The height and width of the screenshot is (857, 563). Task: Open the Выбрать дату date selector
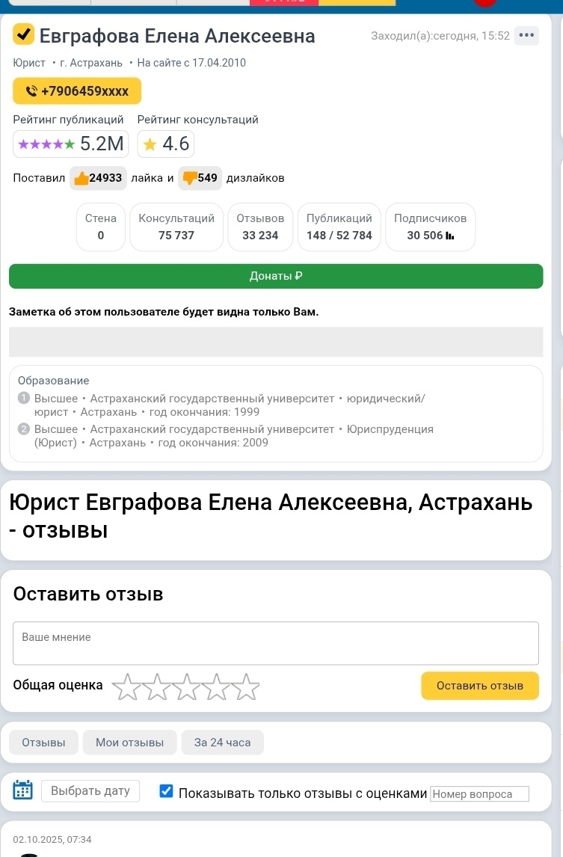tap(90, 791)
